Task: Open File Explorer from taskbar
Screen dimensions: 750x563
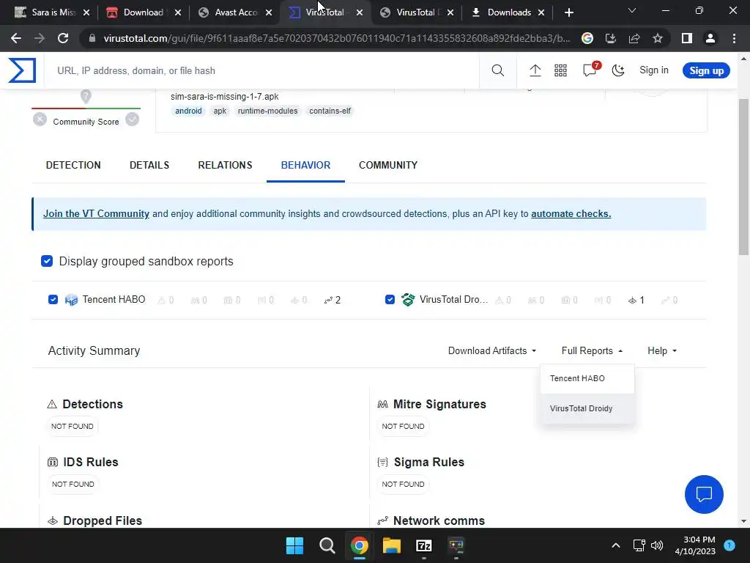Action: (x=391, y=545)
